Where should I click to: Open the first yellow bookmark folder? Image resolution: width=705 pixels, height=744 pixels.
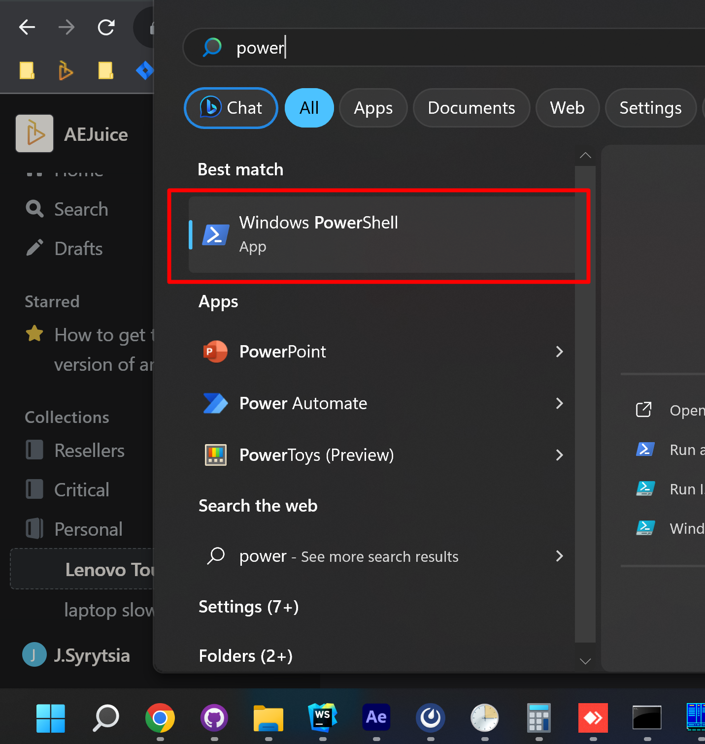coord(27,70)
